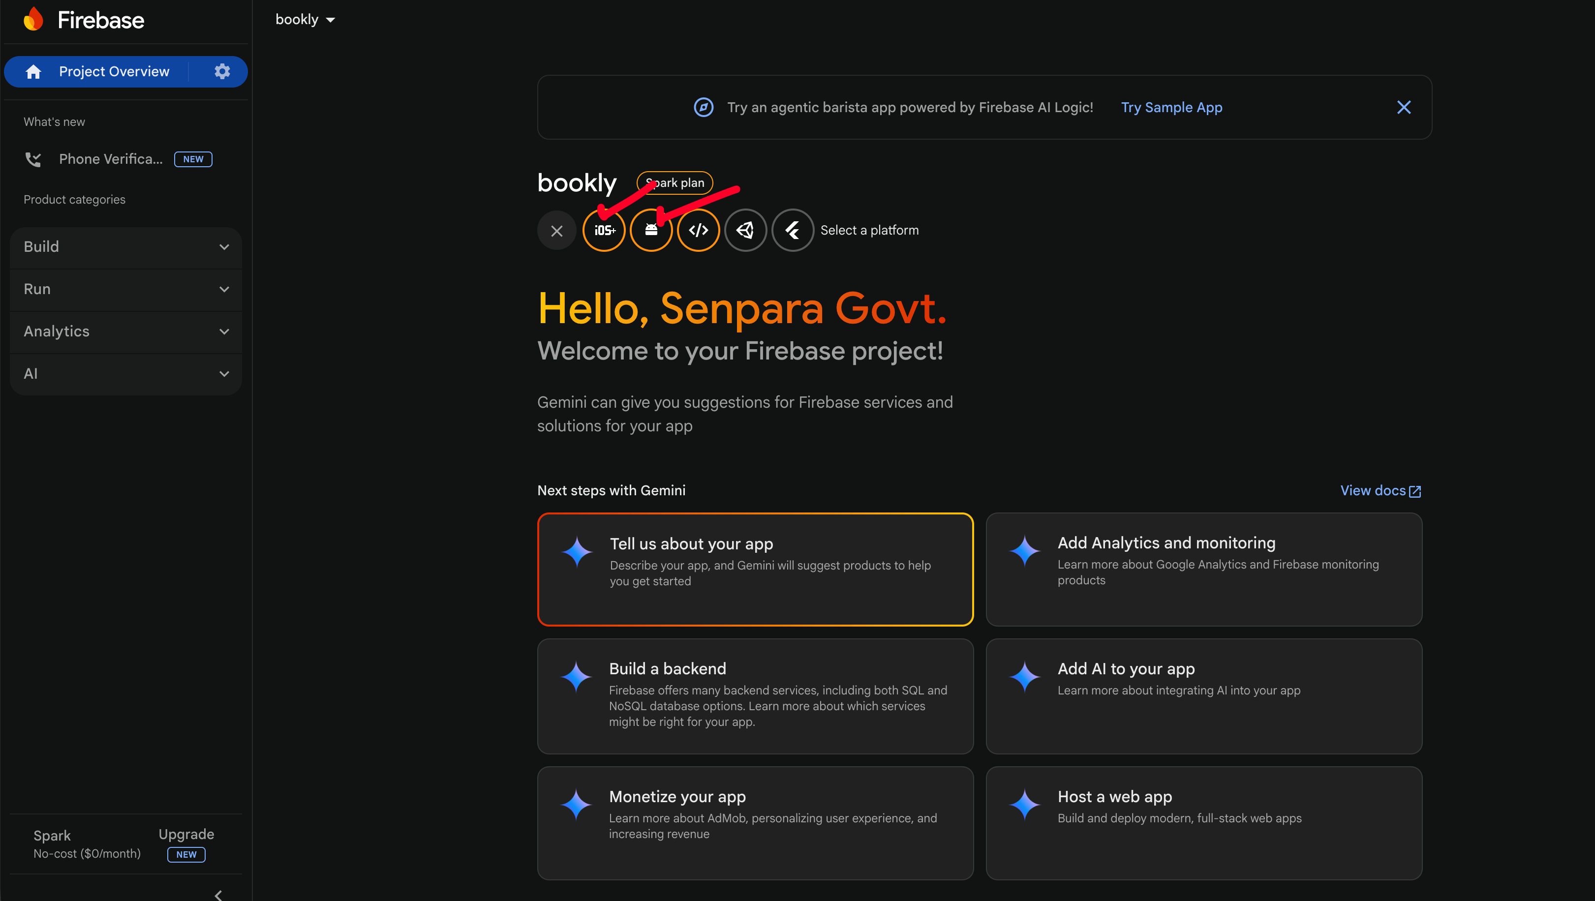Open Build a backend card
This screenshot has height=901, width=1595.
[x=755, y=696]
